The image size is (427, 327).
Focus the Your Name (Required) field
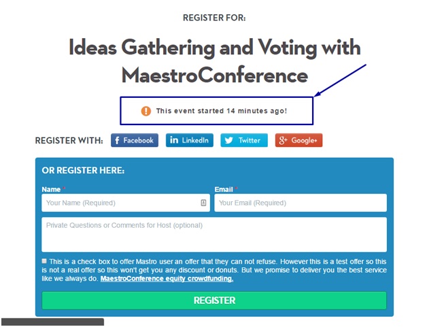pos(126,203)
